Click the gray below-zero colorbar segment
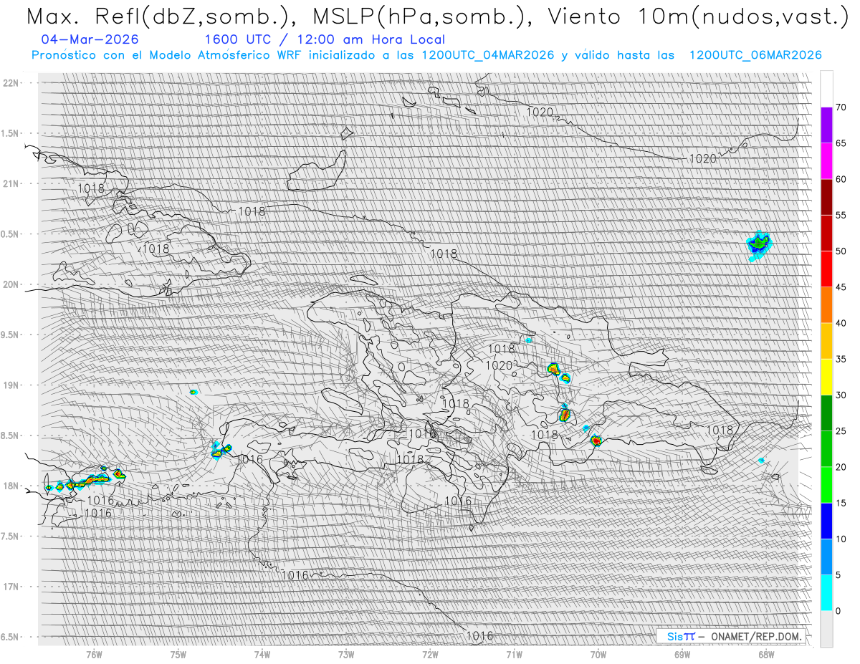Image resolution: width=860 pixels, height=664 pixels. click(x=826, y=629)
